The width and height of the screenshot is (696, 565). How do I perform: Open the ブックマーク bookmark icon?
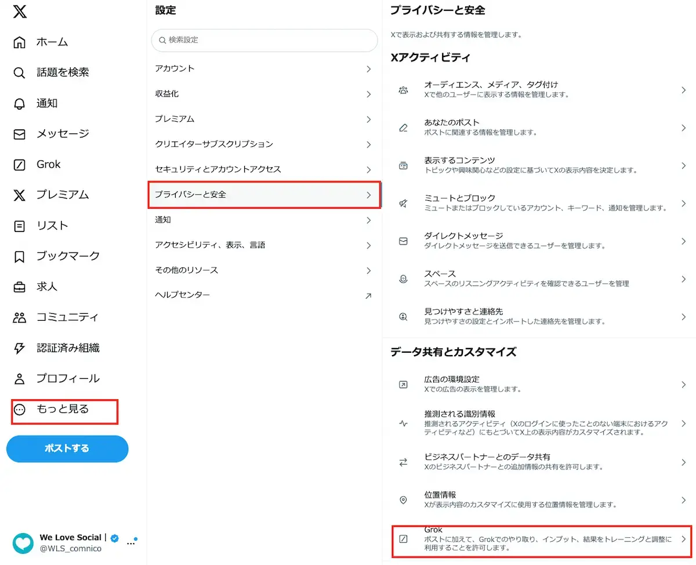(x=19, y=256)
